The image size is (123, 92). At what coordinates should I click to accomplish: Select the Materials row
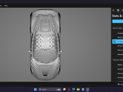[x=118, y=54]
